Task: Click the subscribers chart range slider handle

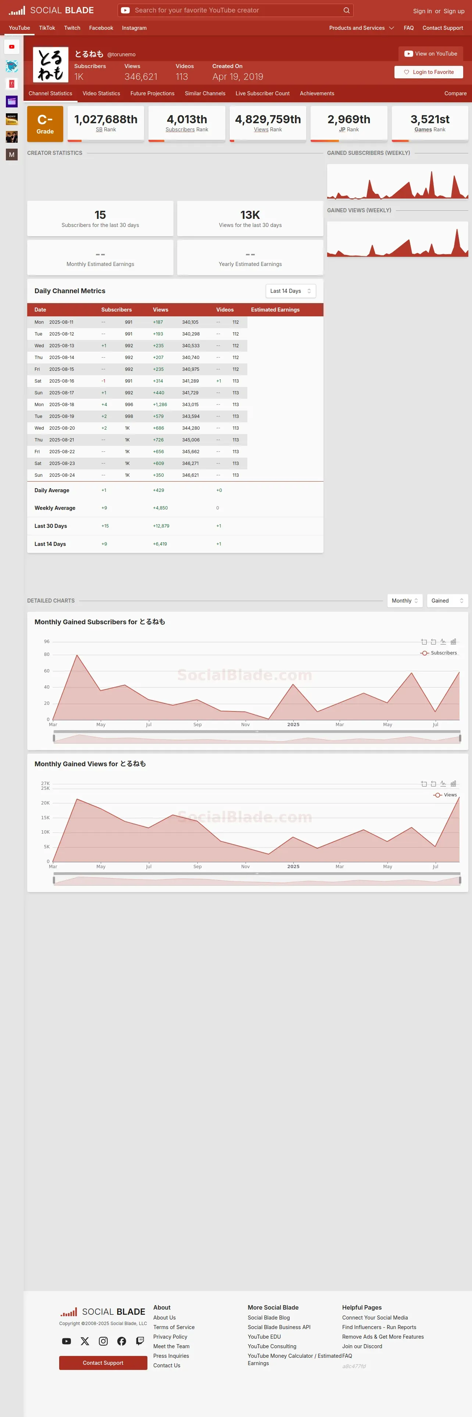Action: 54,738
